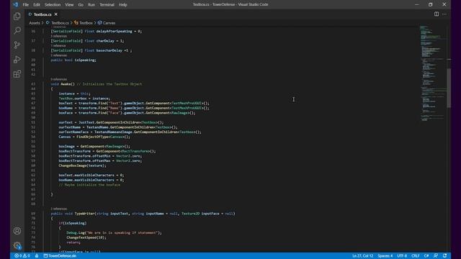Open the Source Control view
The image size is (461, 259).
coord(17,45)
